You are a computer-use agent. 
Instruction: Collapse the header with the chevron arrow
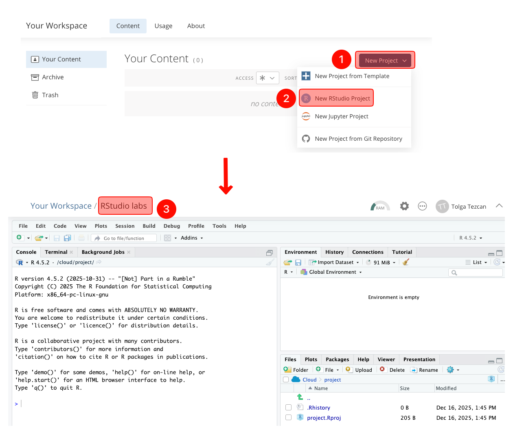point(499,206)
